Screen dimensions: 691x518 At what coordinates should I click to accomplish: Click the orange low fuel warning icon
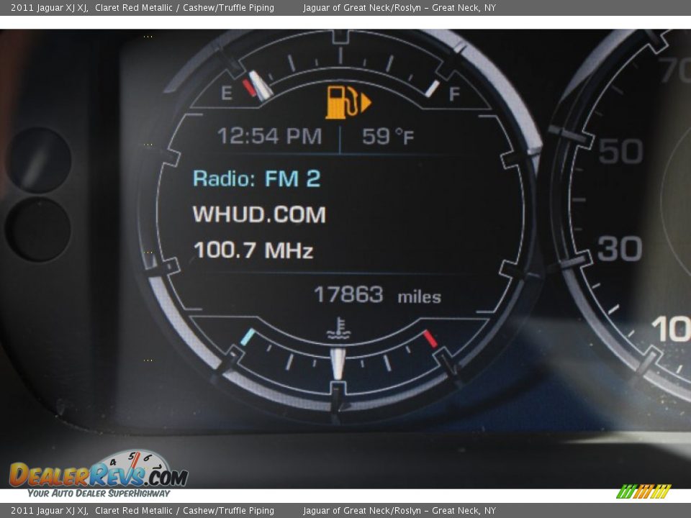tap(348, 102)
